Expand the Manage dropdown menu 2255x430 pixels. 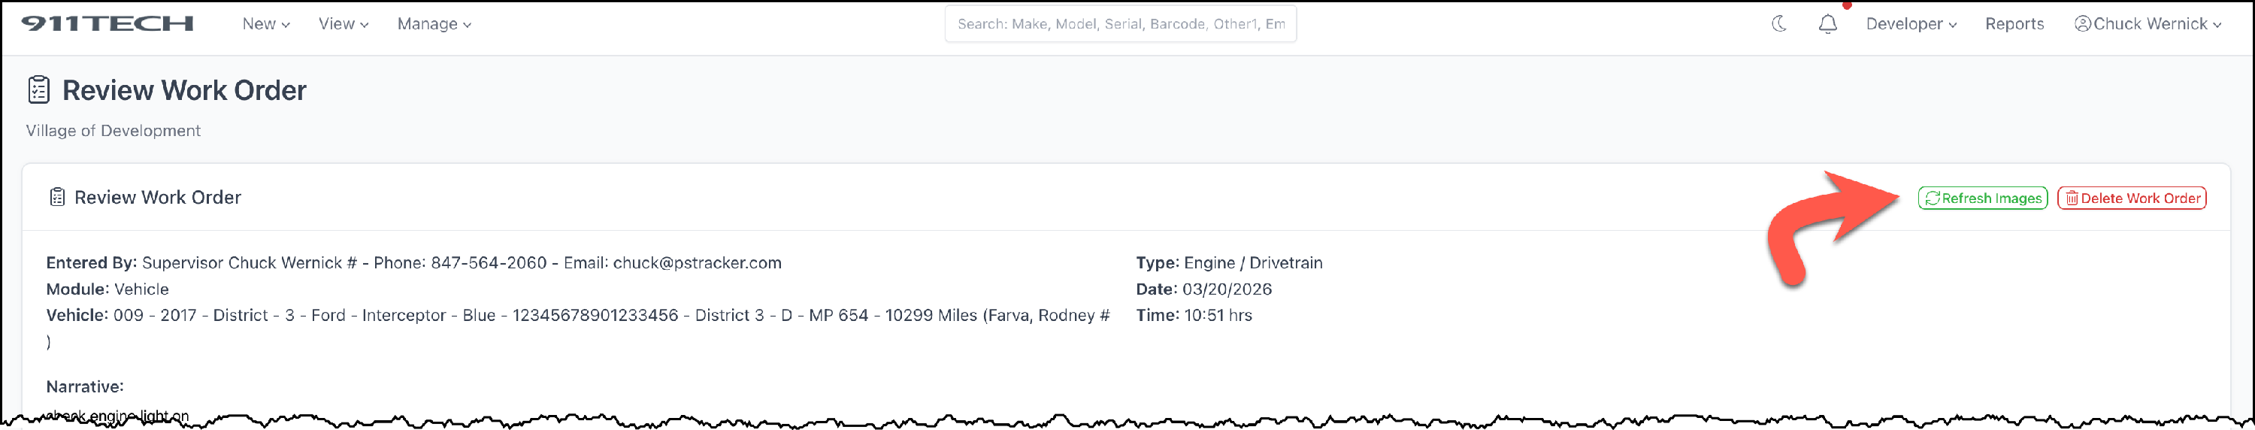[x=434, y=23]
